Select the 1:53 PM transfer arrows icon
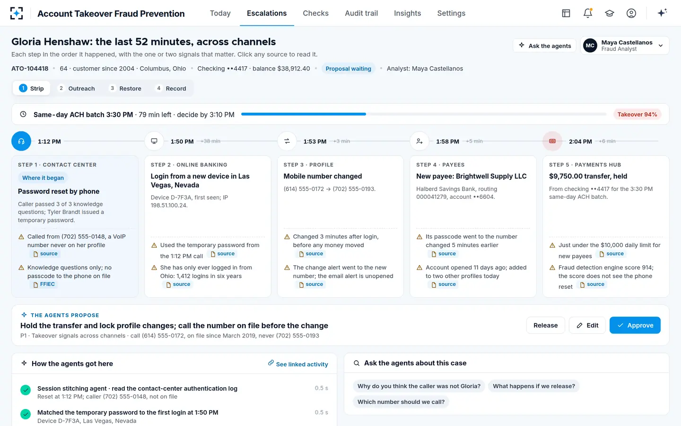This screenshot has height=426, width=681. [287, 141]
